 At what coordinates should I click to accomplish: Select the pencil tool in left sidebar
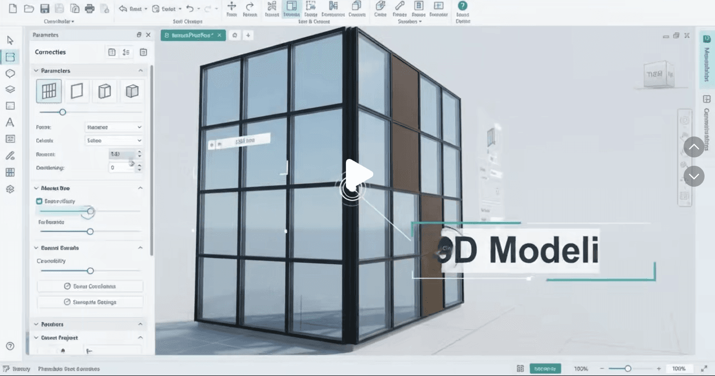(10, 155)
